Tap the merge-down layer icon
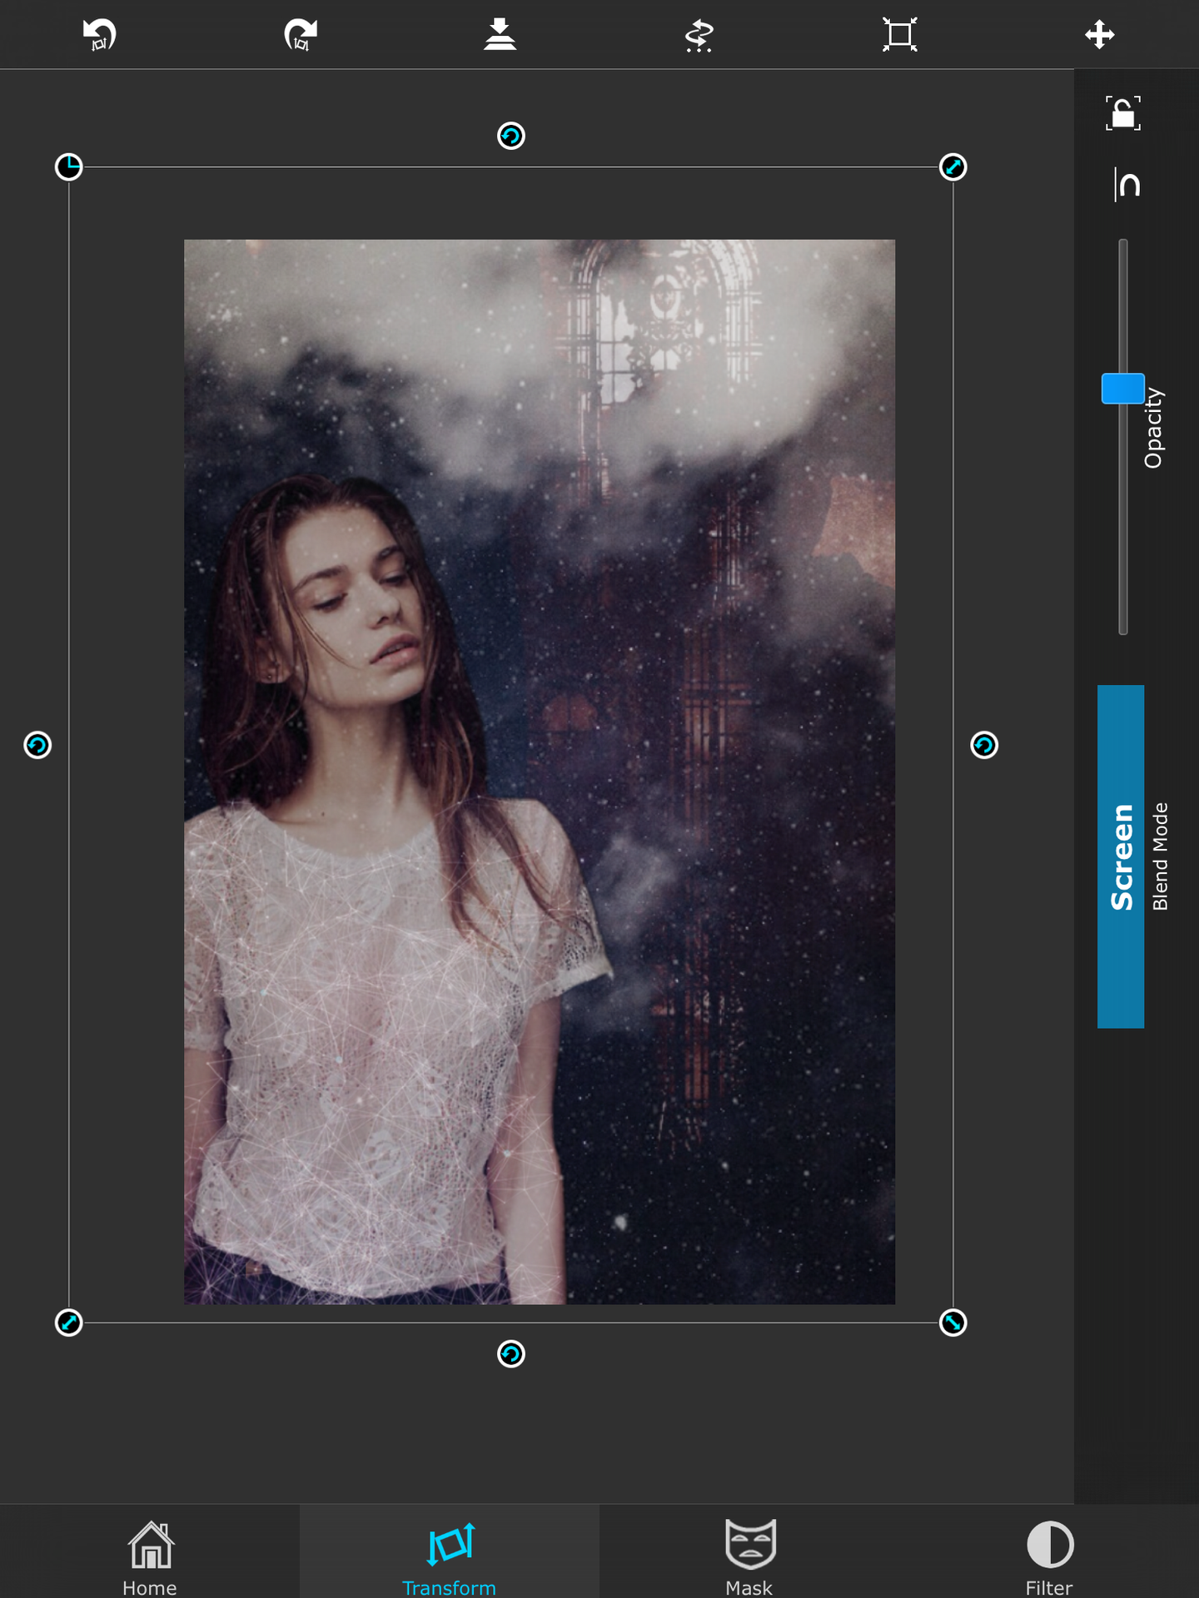 (500, 35)
